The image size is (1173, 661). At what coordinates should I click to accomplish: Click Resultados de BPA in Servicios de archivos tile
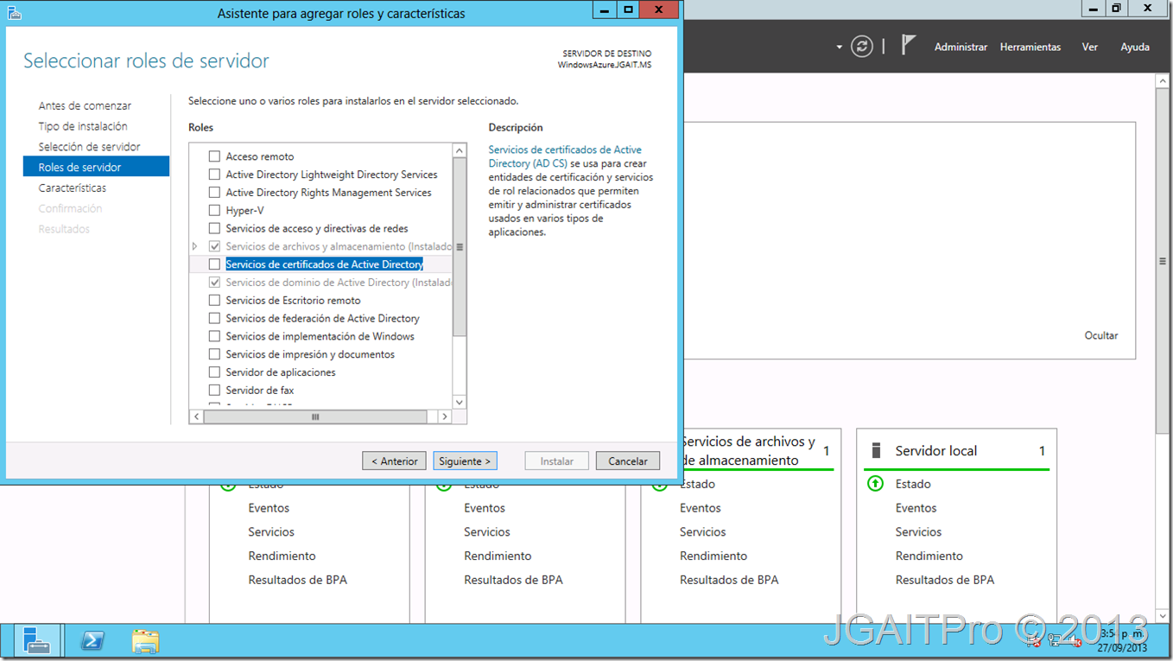[729, 580]
